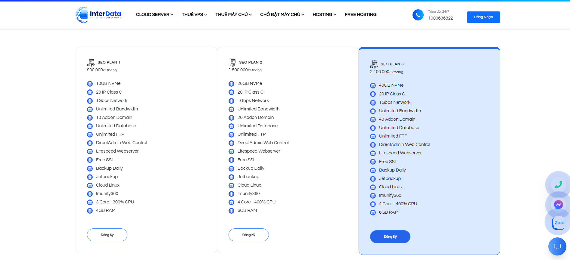Click the SEO Plan 3 server icon

click(374, 64)
